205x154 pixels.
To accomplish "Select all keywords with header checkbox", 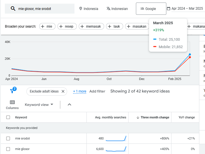I will tap(8, 117).
